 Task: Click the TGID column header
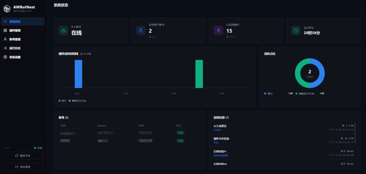pos(141,126)
